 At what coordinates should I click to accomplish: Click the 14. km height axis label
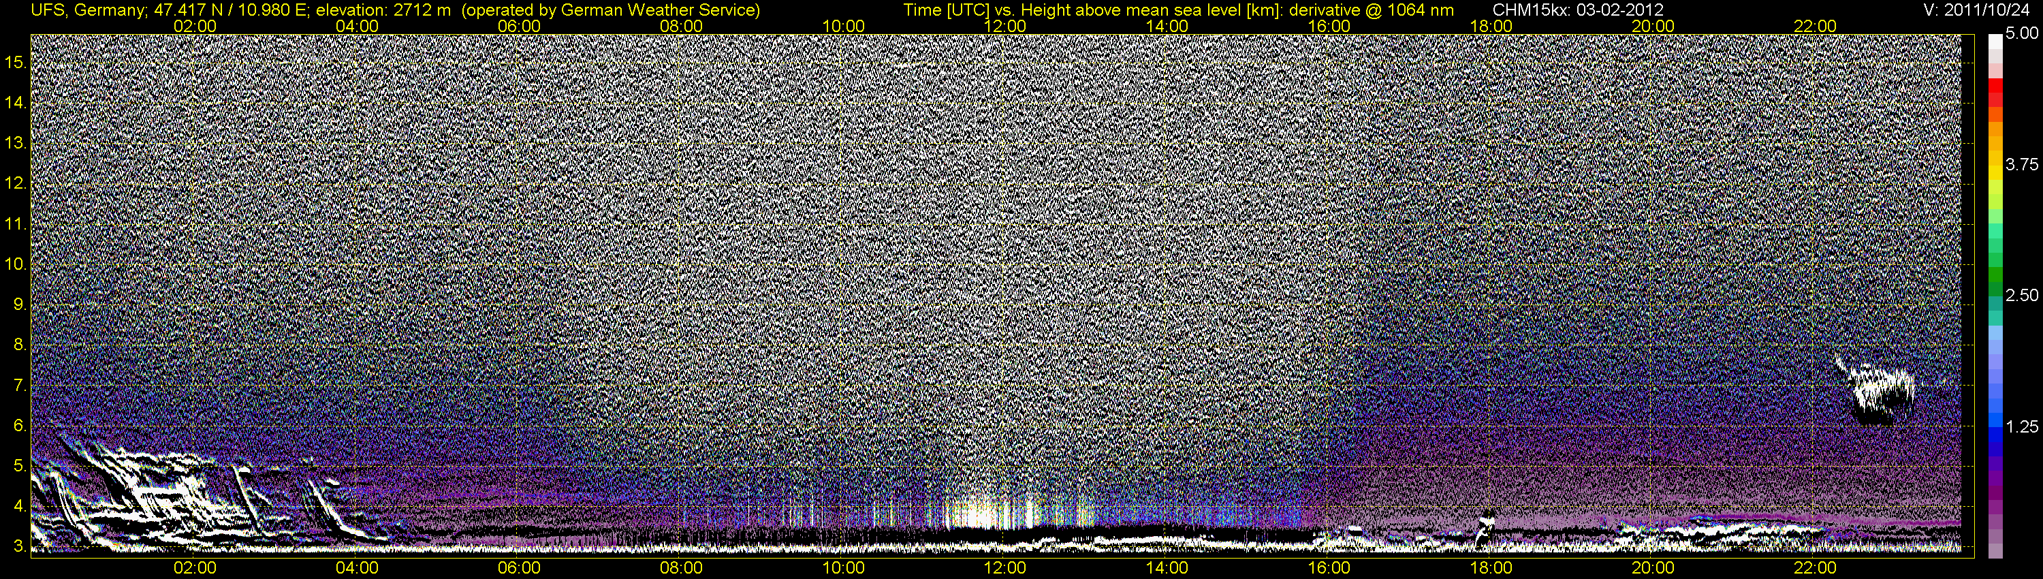click(x=16, y=102)
